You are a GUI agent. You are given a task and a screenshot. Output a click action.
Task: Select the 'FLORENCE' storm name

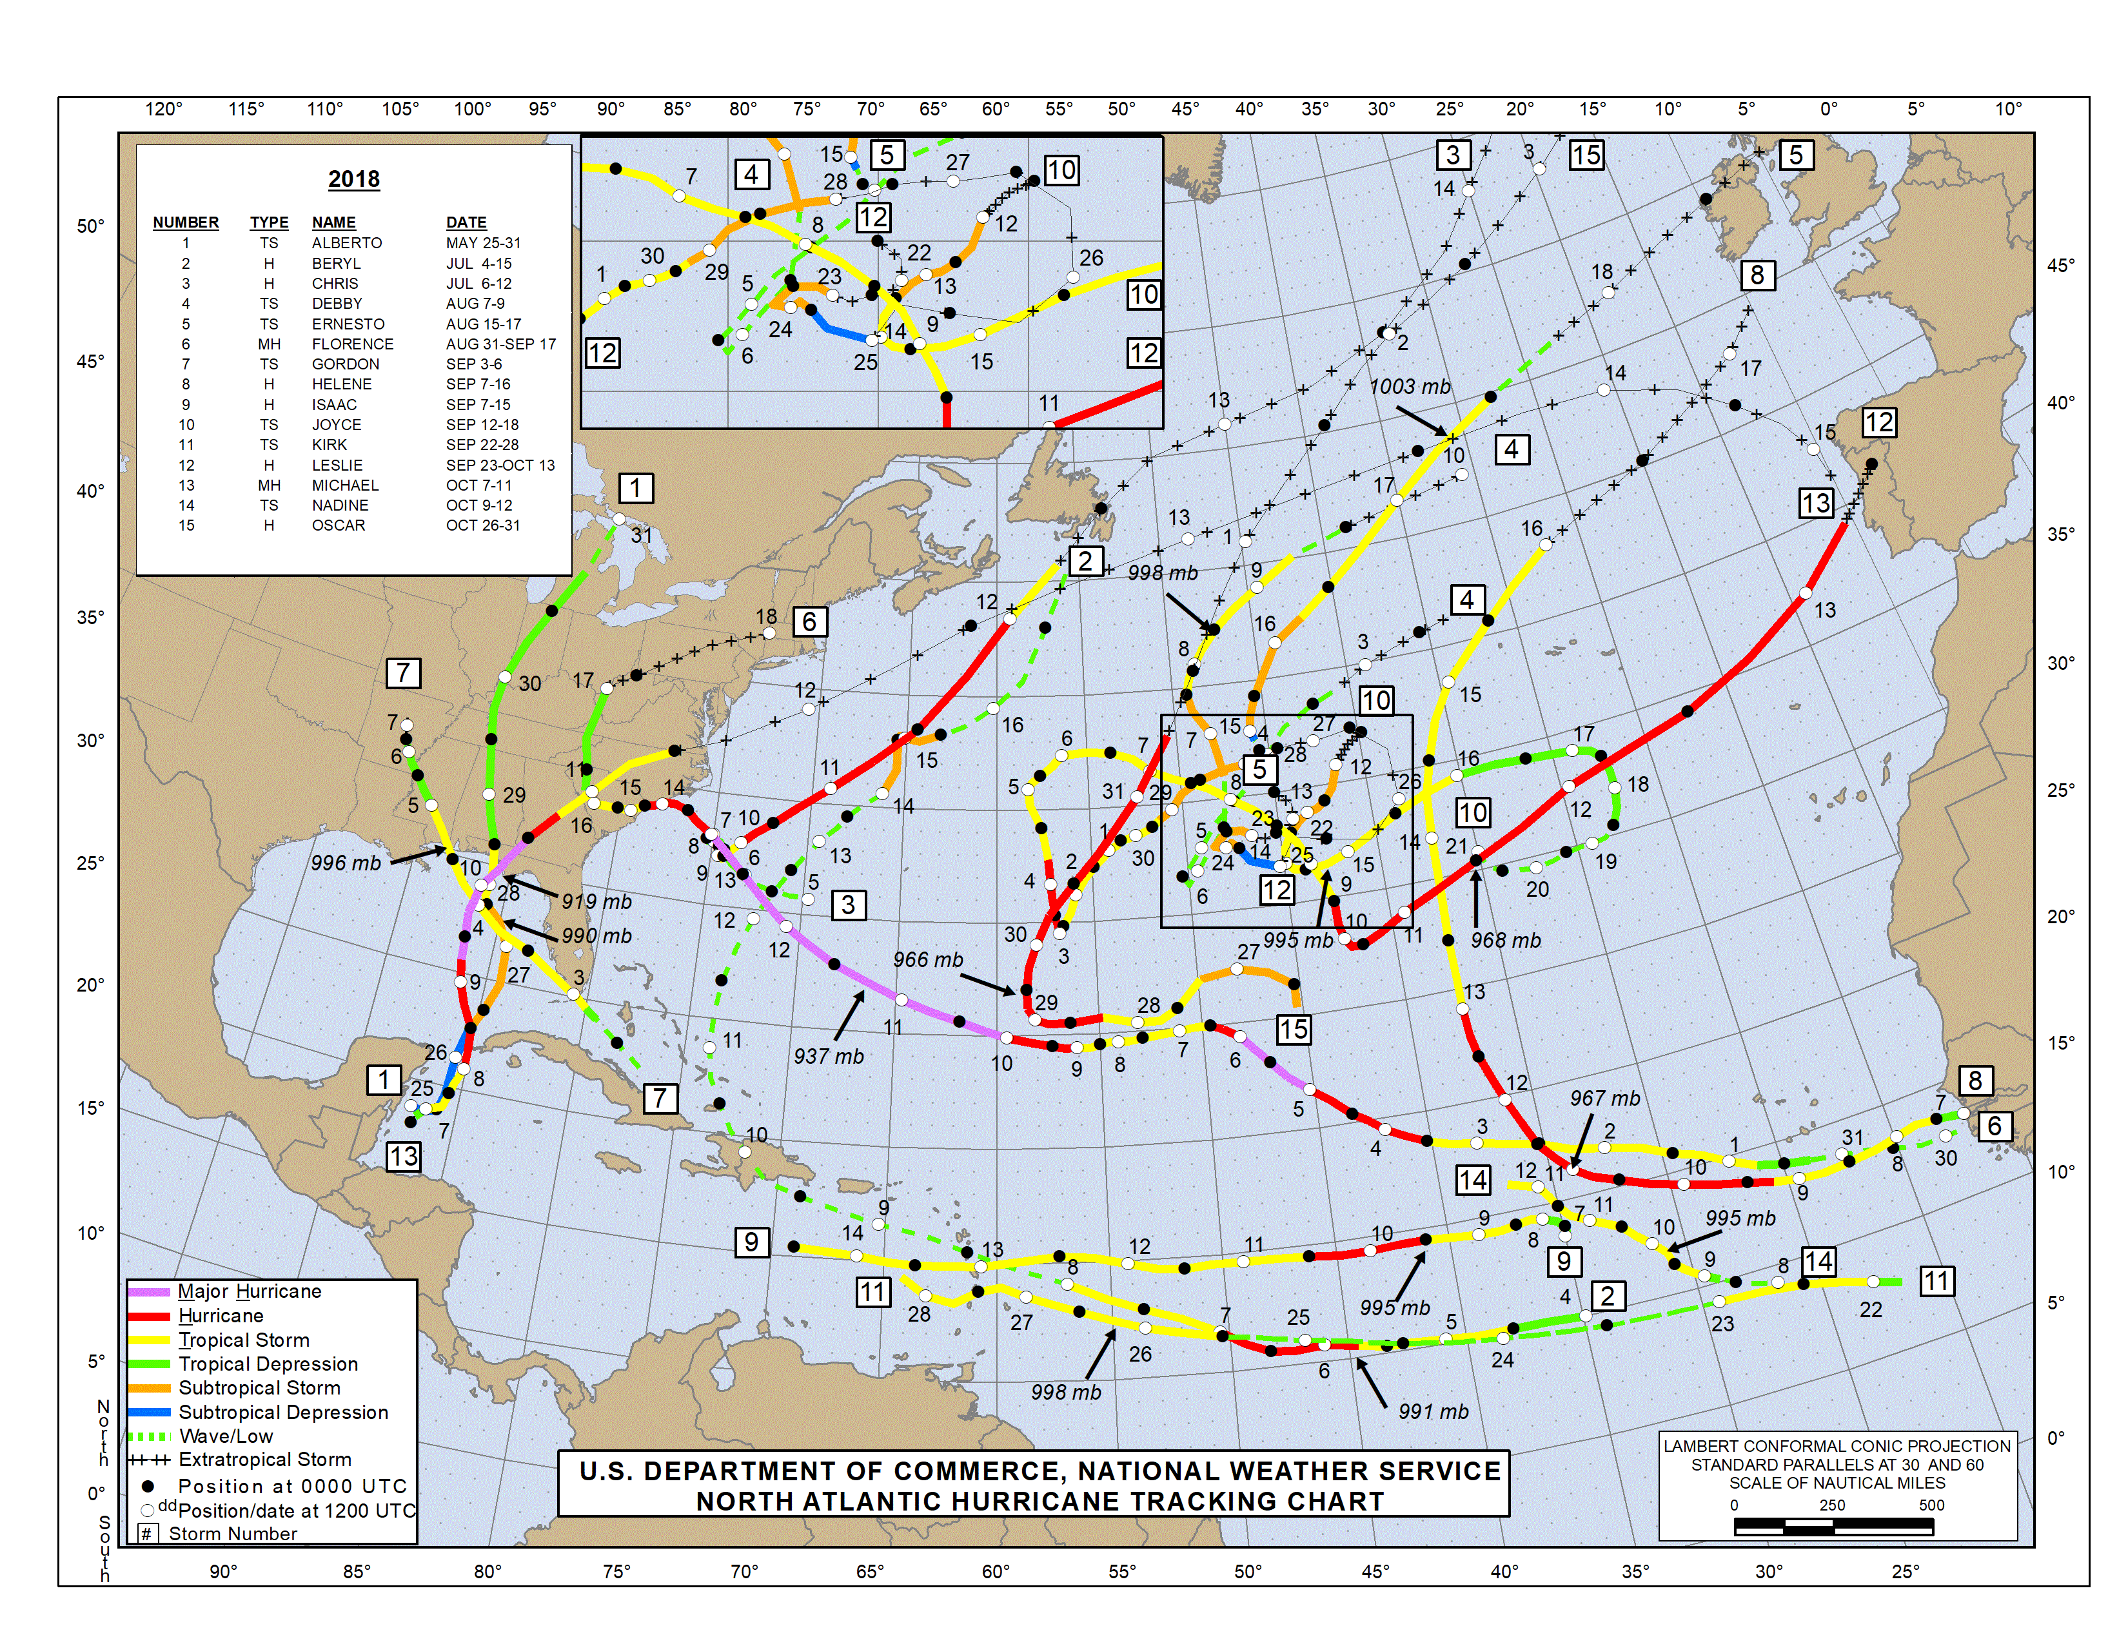(x=353, y=344)
